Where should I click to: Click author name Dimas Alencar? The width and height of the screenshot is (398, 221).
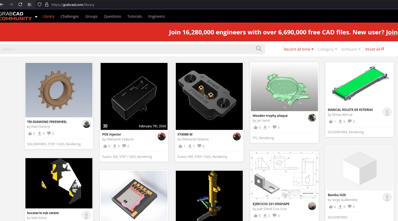(x=342, y=115)
